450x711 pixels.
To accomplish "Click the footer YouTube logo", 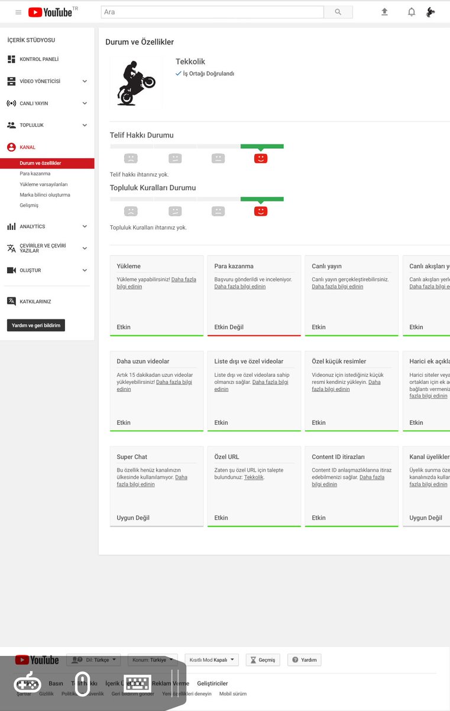I will tap(37, 659).
